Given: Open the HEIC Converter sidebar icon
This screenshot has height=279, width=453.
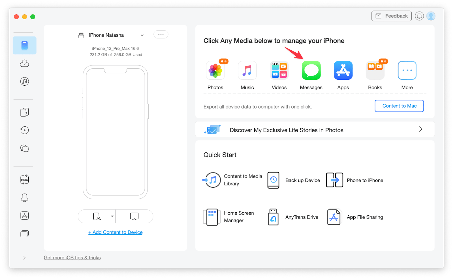Looking at the screenshot, I should pos(25,179).
